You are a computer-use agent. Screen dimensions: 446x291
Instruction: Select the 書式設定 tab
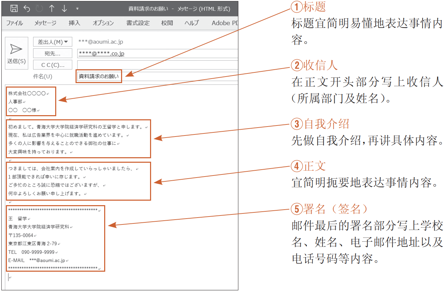pyautogui.click(x=139, y=23)
